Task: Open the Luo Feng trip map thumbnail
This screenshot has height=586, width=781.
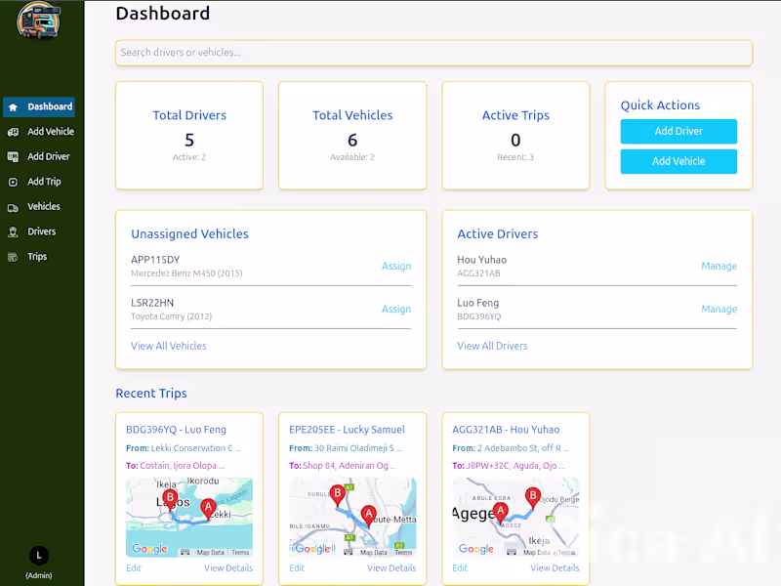Action: tap(189, 518)
